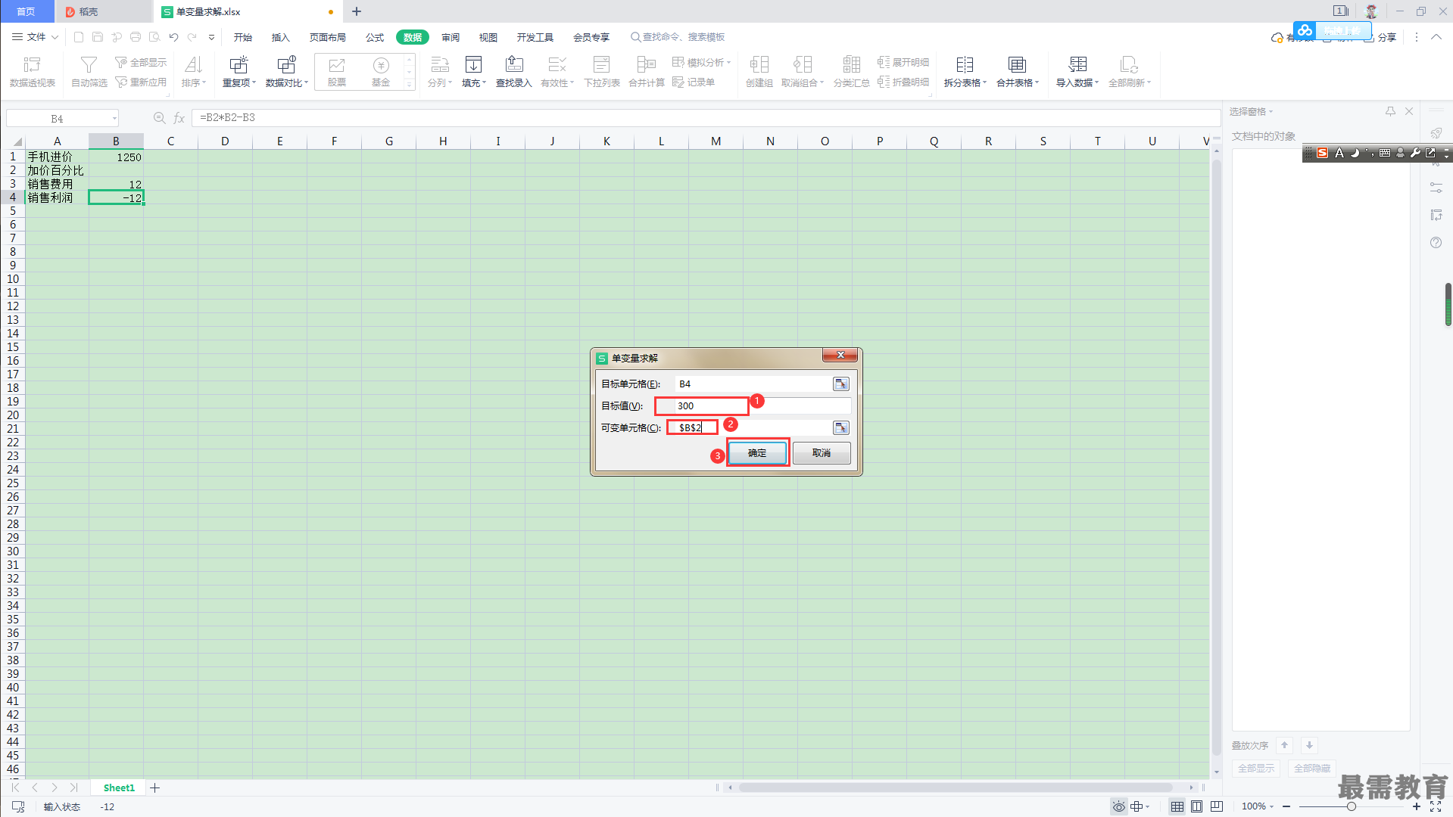
Task: Expand the reading mode crosshair dropdown
Action: click(x=1148, y=806)
